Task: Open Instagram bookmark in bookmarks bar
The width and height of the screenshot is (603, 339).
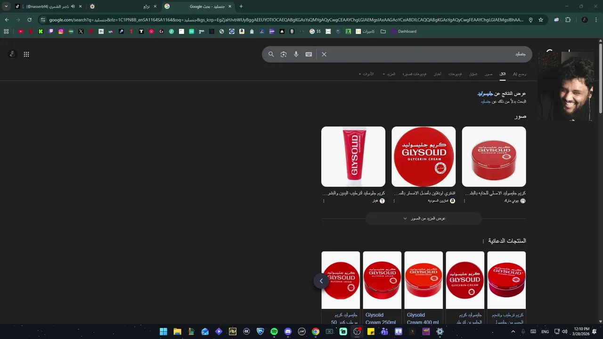Action: point(61,32)
